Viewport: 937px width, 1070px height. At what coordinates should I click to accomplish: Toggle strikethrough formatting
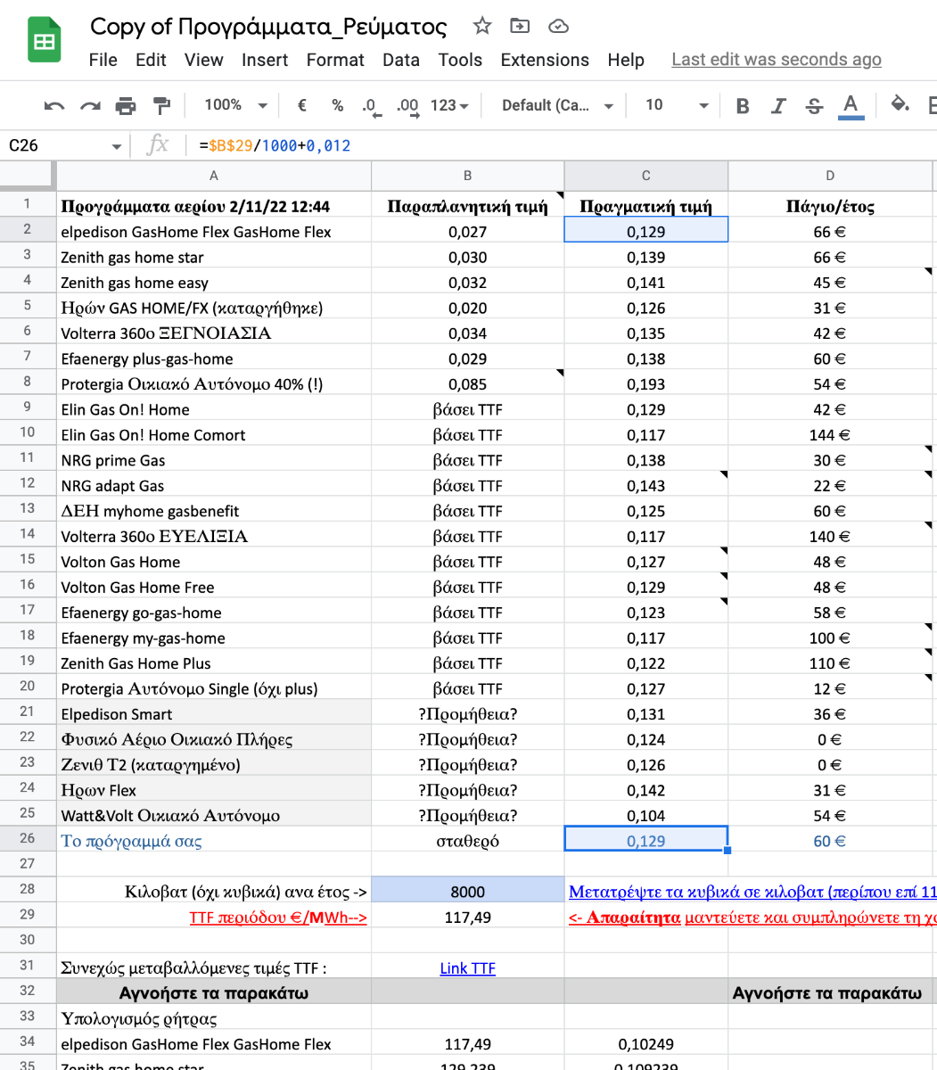coord(814,106)
